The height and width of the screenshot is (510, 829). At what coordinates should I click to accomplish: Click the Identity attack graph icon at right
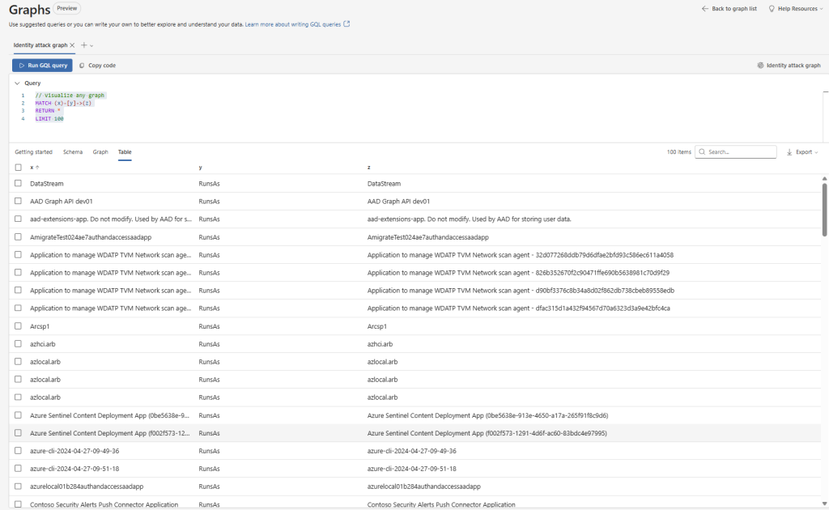[x=760, y=66]
